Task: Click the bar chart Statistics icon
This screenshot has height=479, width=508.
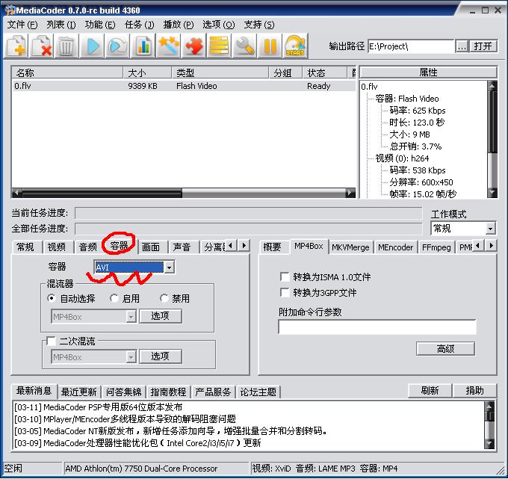Action: coord(143,46)
